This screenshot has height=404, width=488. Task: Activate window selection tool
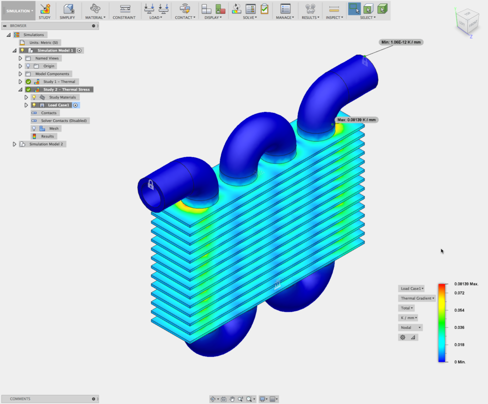(354, 9)
